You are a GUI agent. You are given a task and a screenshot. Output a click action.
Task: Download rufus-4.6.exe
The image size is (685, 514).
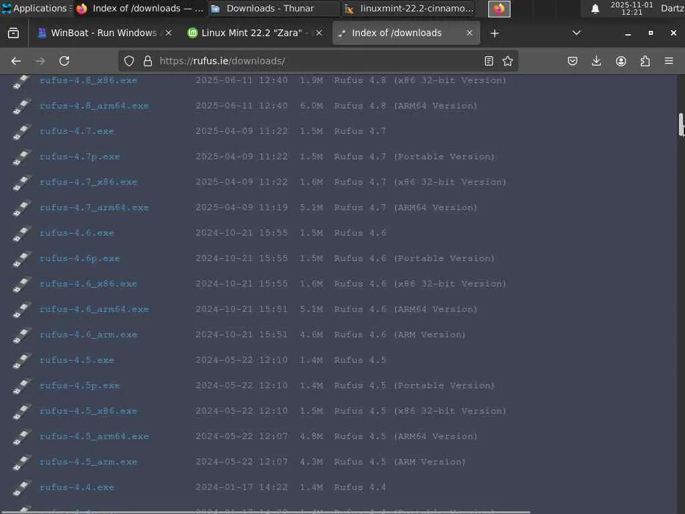(x=76, y=233)
